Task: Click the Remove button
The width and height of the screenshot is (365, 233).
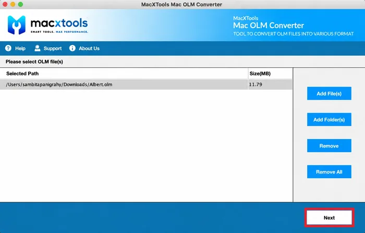Action: [x=329, y=146]
